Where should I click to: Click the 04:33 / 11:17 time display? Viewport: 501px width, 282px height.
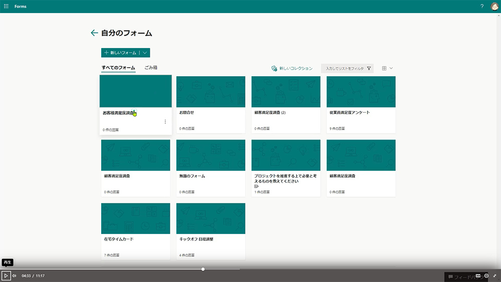click(x=33, y=275)
